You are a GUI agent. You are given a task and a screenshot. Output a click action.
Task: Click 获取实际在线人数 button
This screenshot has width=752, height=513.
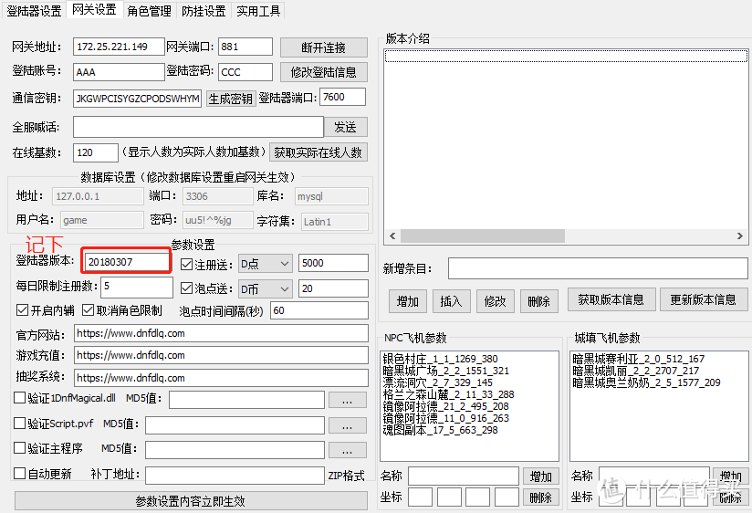coord(318,152)
